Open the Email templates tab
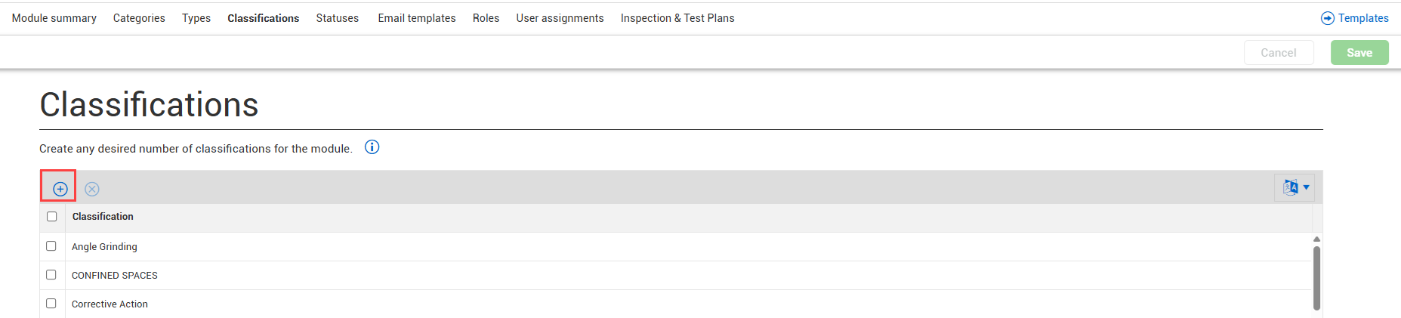Viewport: 1401px width, 318px height. pyautogui.click(x=417, y=18)
